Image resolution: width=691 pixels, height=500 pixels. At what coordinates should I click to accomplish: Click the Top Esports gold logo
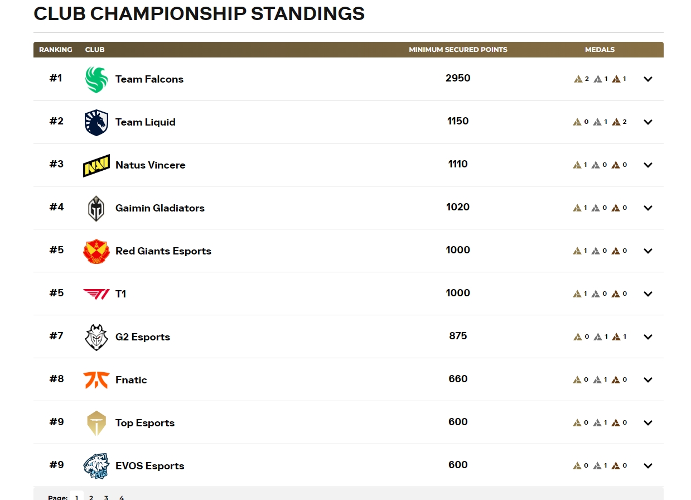pos(96,423)
